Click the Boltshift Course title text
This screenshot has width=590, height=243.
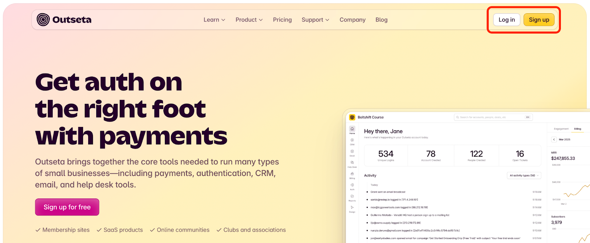click(x=371, y=117)
